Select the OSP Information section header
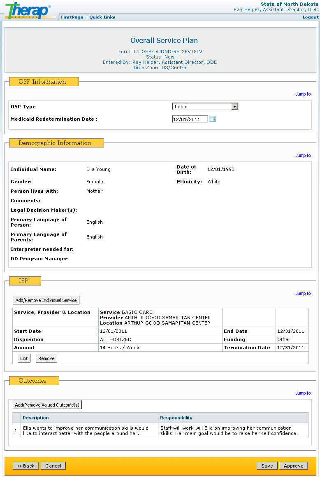 point(44,82)
